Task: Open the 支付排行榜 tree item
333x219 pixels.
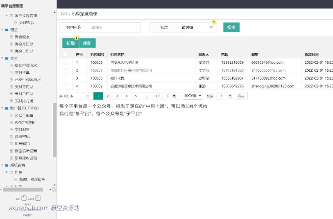Action: 24,101
